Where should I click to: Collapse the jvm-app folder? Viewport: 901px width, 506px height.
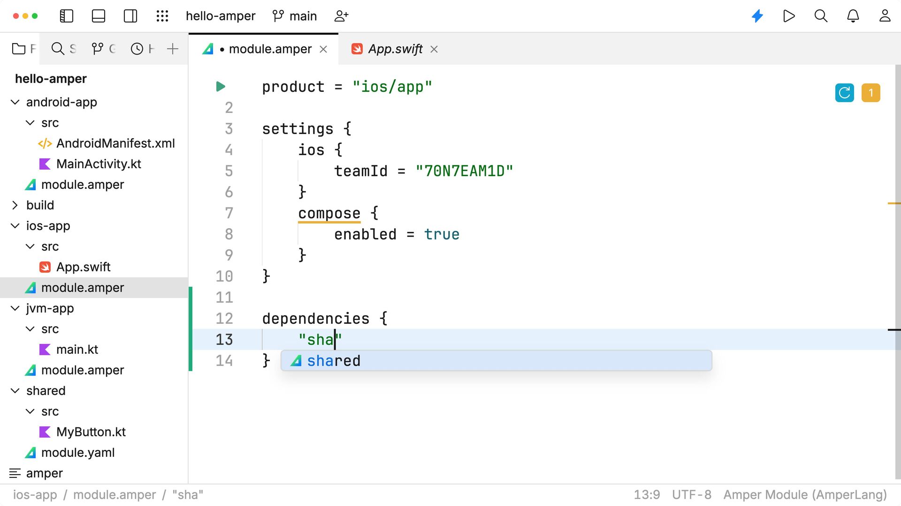(x=15, y=308)
